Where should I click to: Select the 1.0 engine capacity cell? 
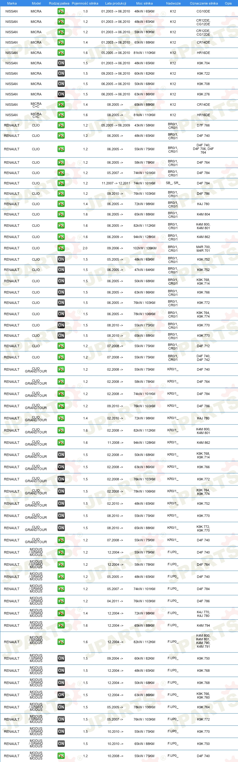[86, 11]
